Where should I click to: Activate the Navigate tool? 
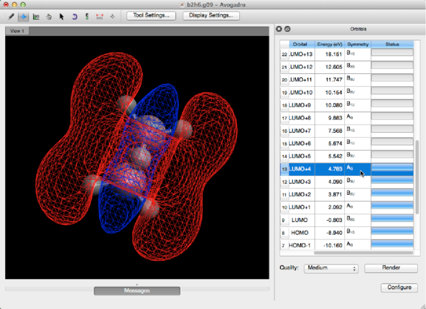(x=23, y=16)
